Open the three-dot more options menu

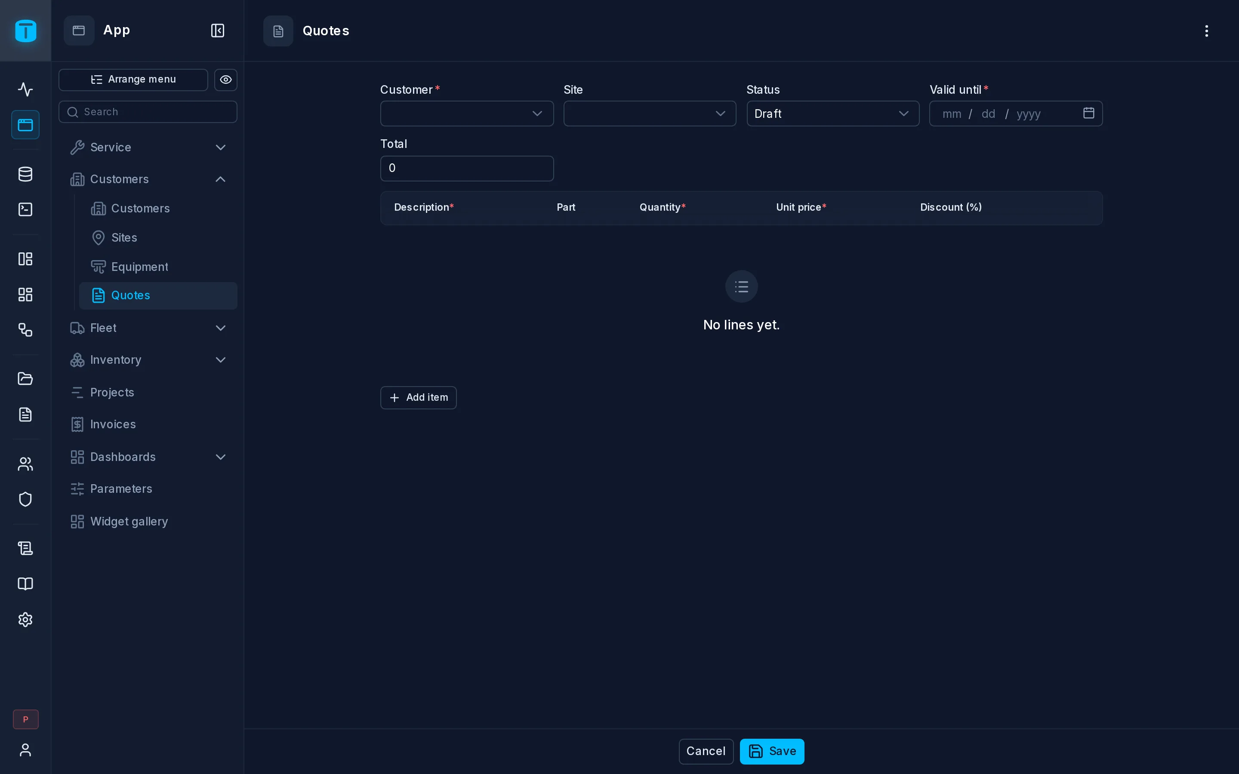click(x=1206, y=31)
